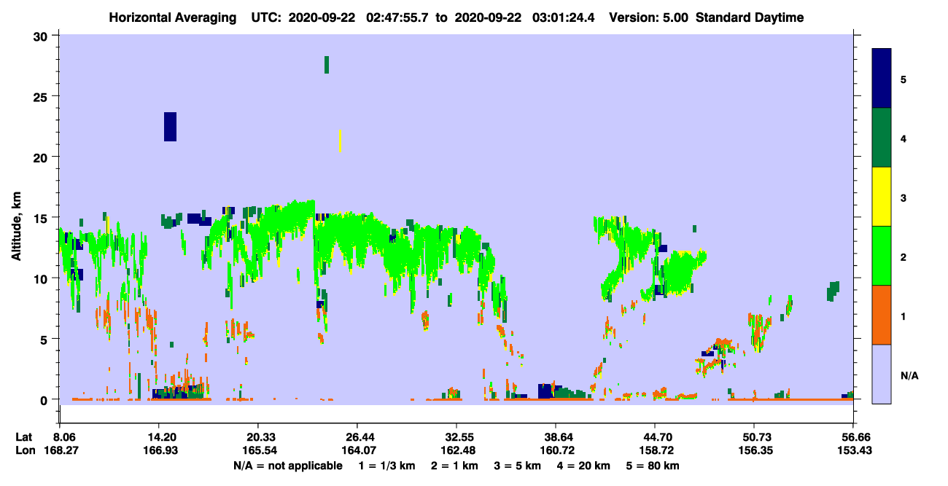Click the dark blue color bar segment 5
Viewport: 948px width, 486px height.
click(882, 78)
